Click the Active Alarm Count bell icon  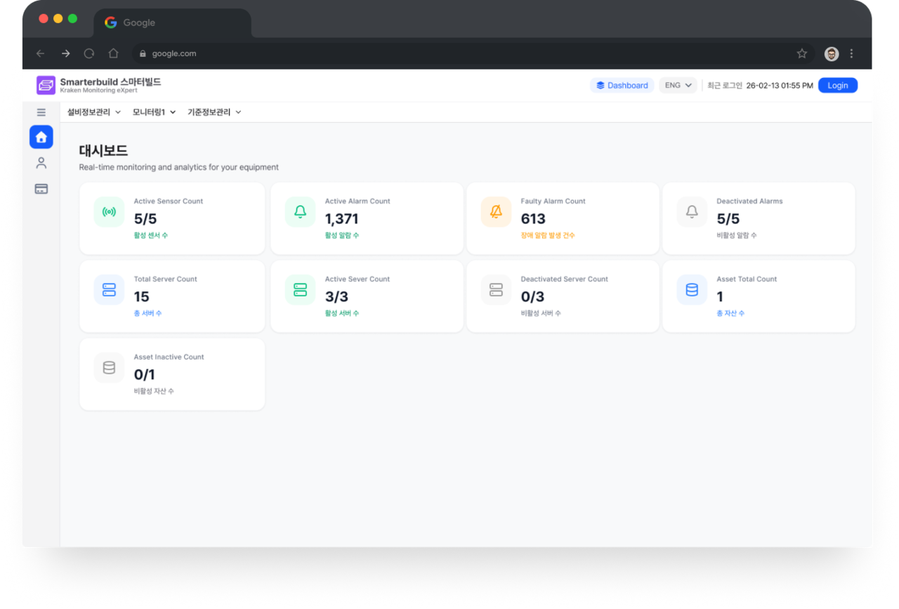click(300, 212)
